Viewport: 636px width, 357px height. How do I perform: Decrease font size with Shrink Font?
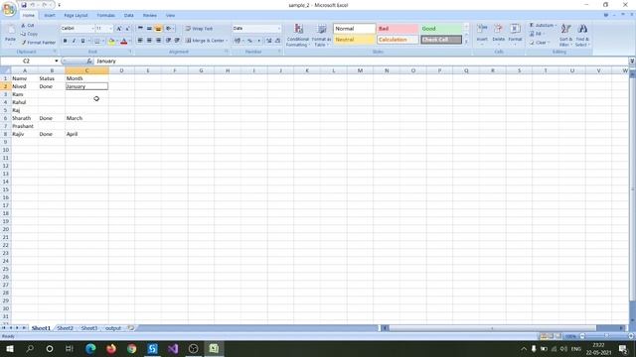tap(127, 29)
